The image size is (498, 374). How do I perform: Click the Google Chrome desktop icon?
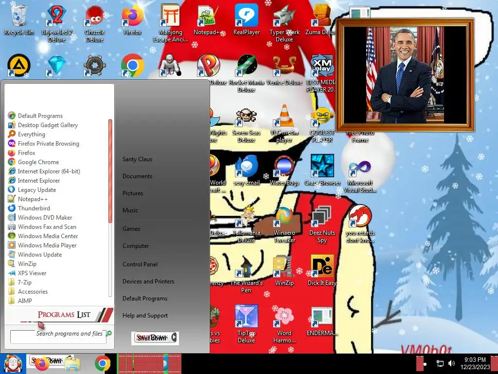[132, 66]
